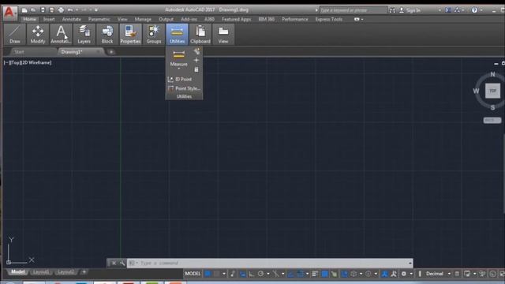Open the Express Tools ribbon tab

coord(328,19)
